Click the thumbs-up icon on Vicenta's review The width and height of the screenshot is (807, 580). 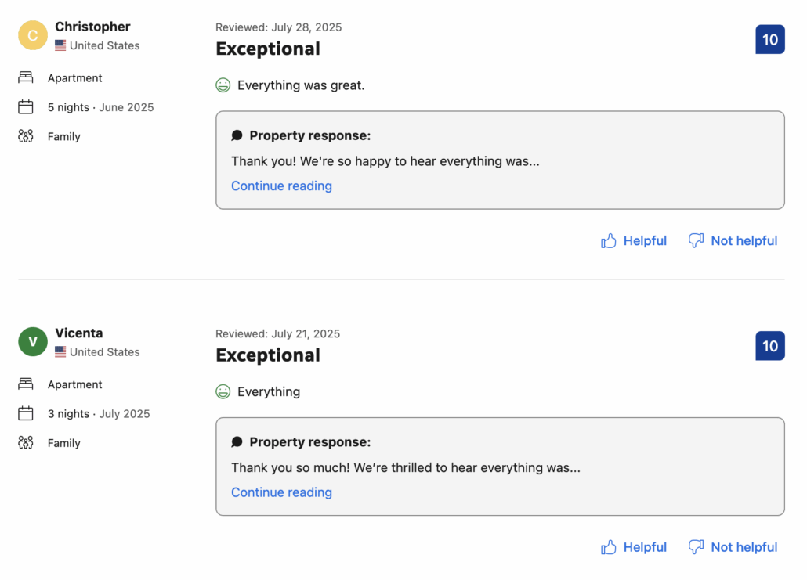point(608,547)
